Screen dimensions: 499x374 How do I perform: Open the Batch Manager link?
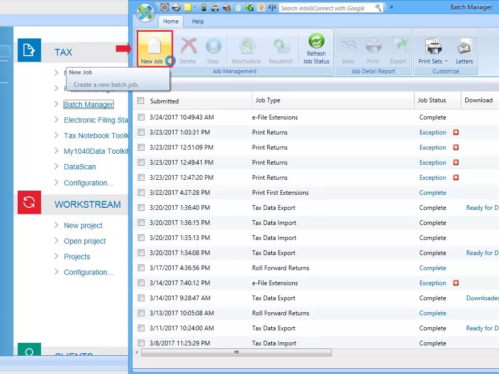pos(88,104)
